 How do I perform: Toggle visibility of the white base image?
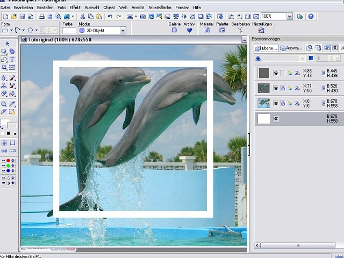(276, 119)
